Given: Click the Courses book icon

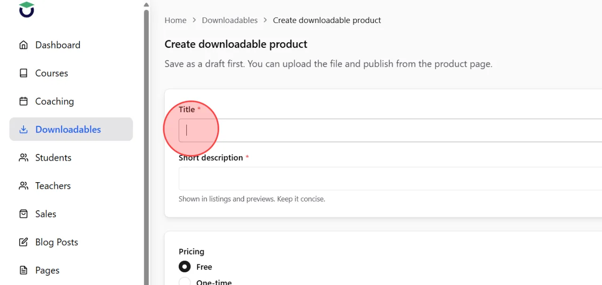Looking at the screenshot, I should pos(24,73).
